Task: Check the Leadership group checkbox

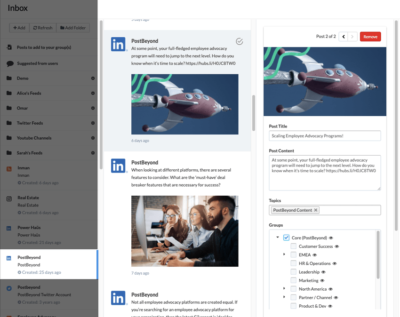Action: 293,272
